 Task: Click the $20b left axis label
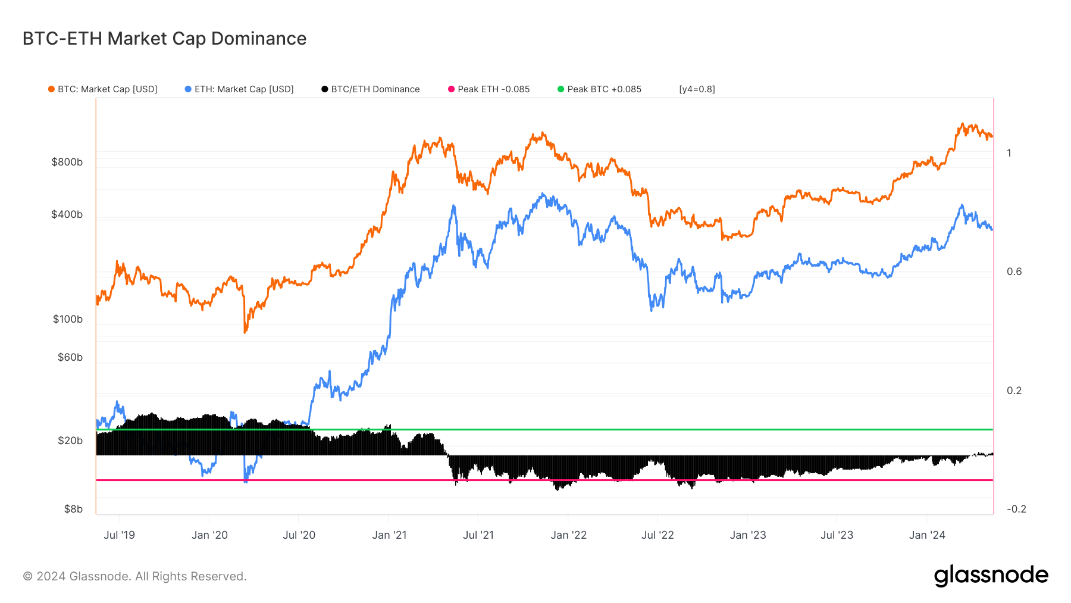70,440
